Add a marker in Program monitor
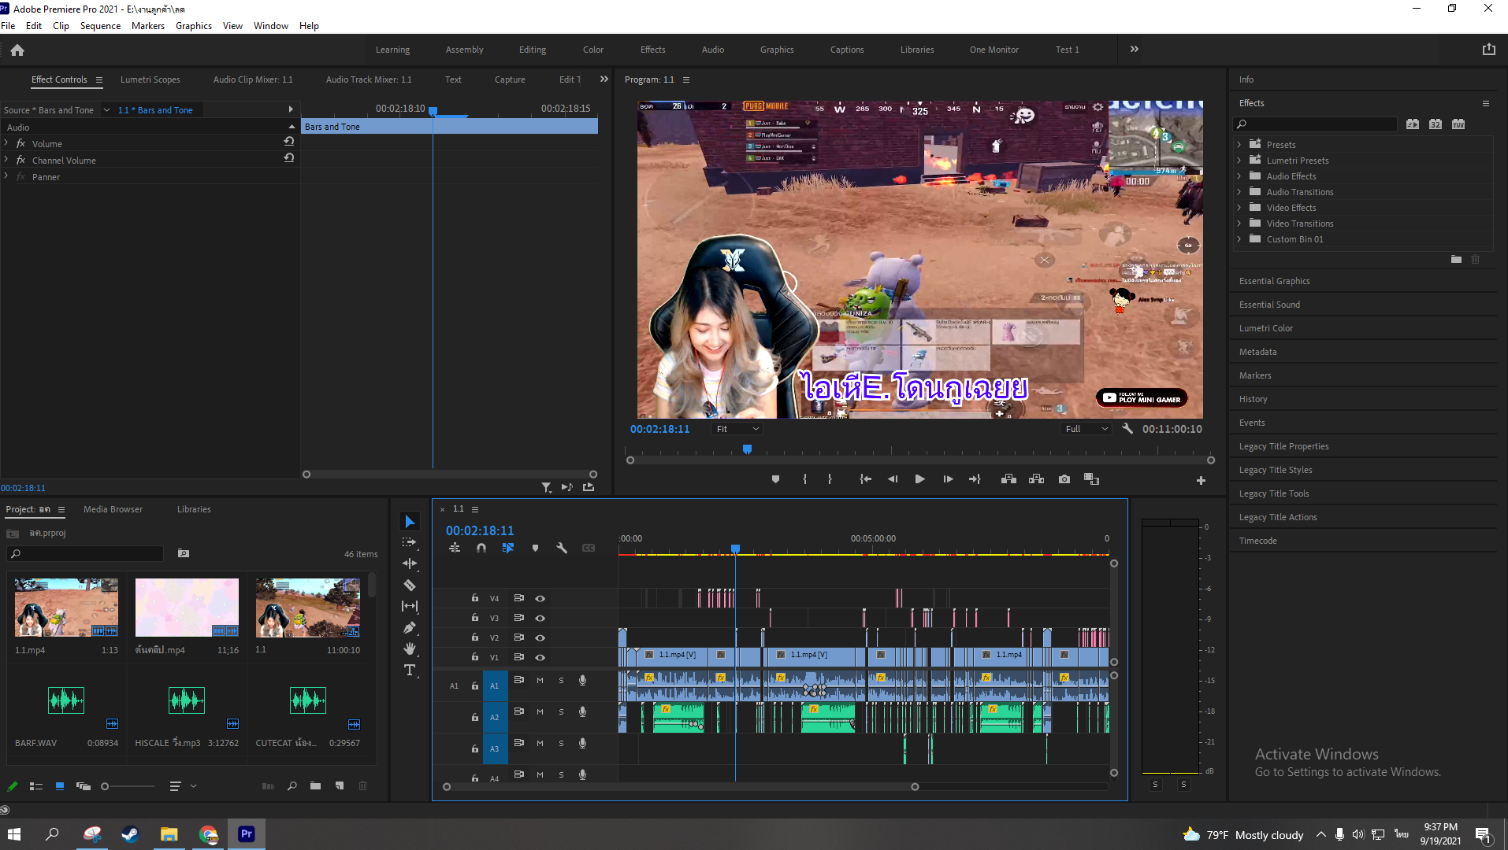This screenshot has height=850, width=1508. pos(775,479)
